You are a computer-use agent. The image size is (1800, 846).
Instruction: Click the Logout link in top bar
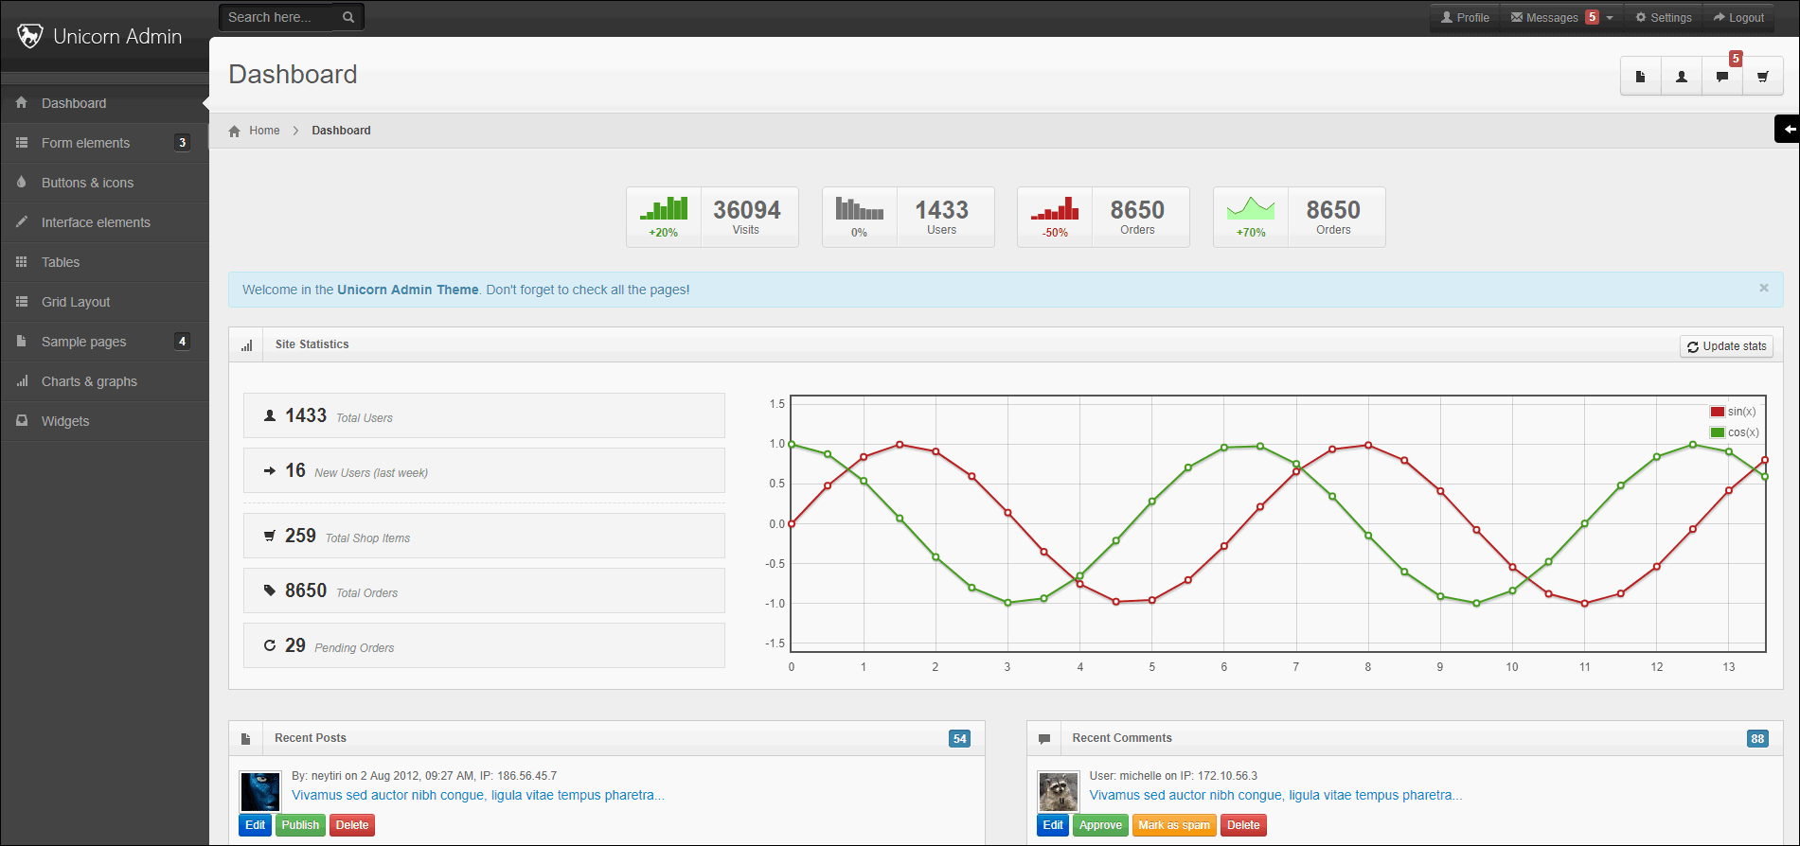tap(1738, 17)
